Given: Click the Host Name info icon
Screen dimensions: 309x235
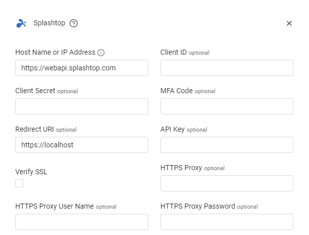Looking at the screenshot, I should pyautogui.click(x=101, y=53).
